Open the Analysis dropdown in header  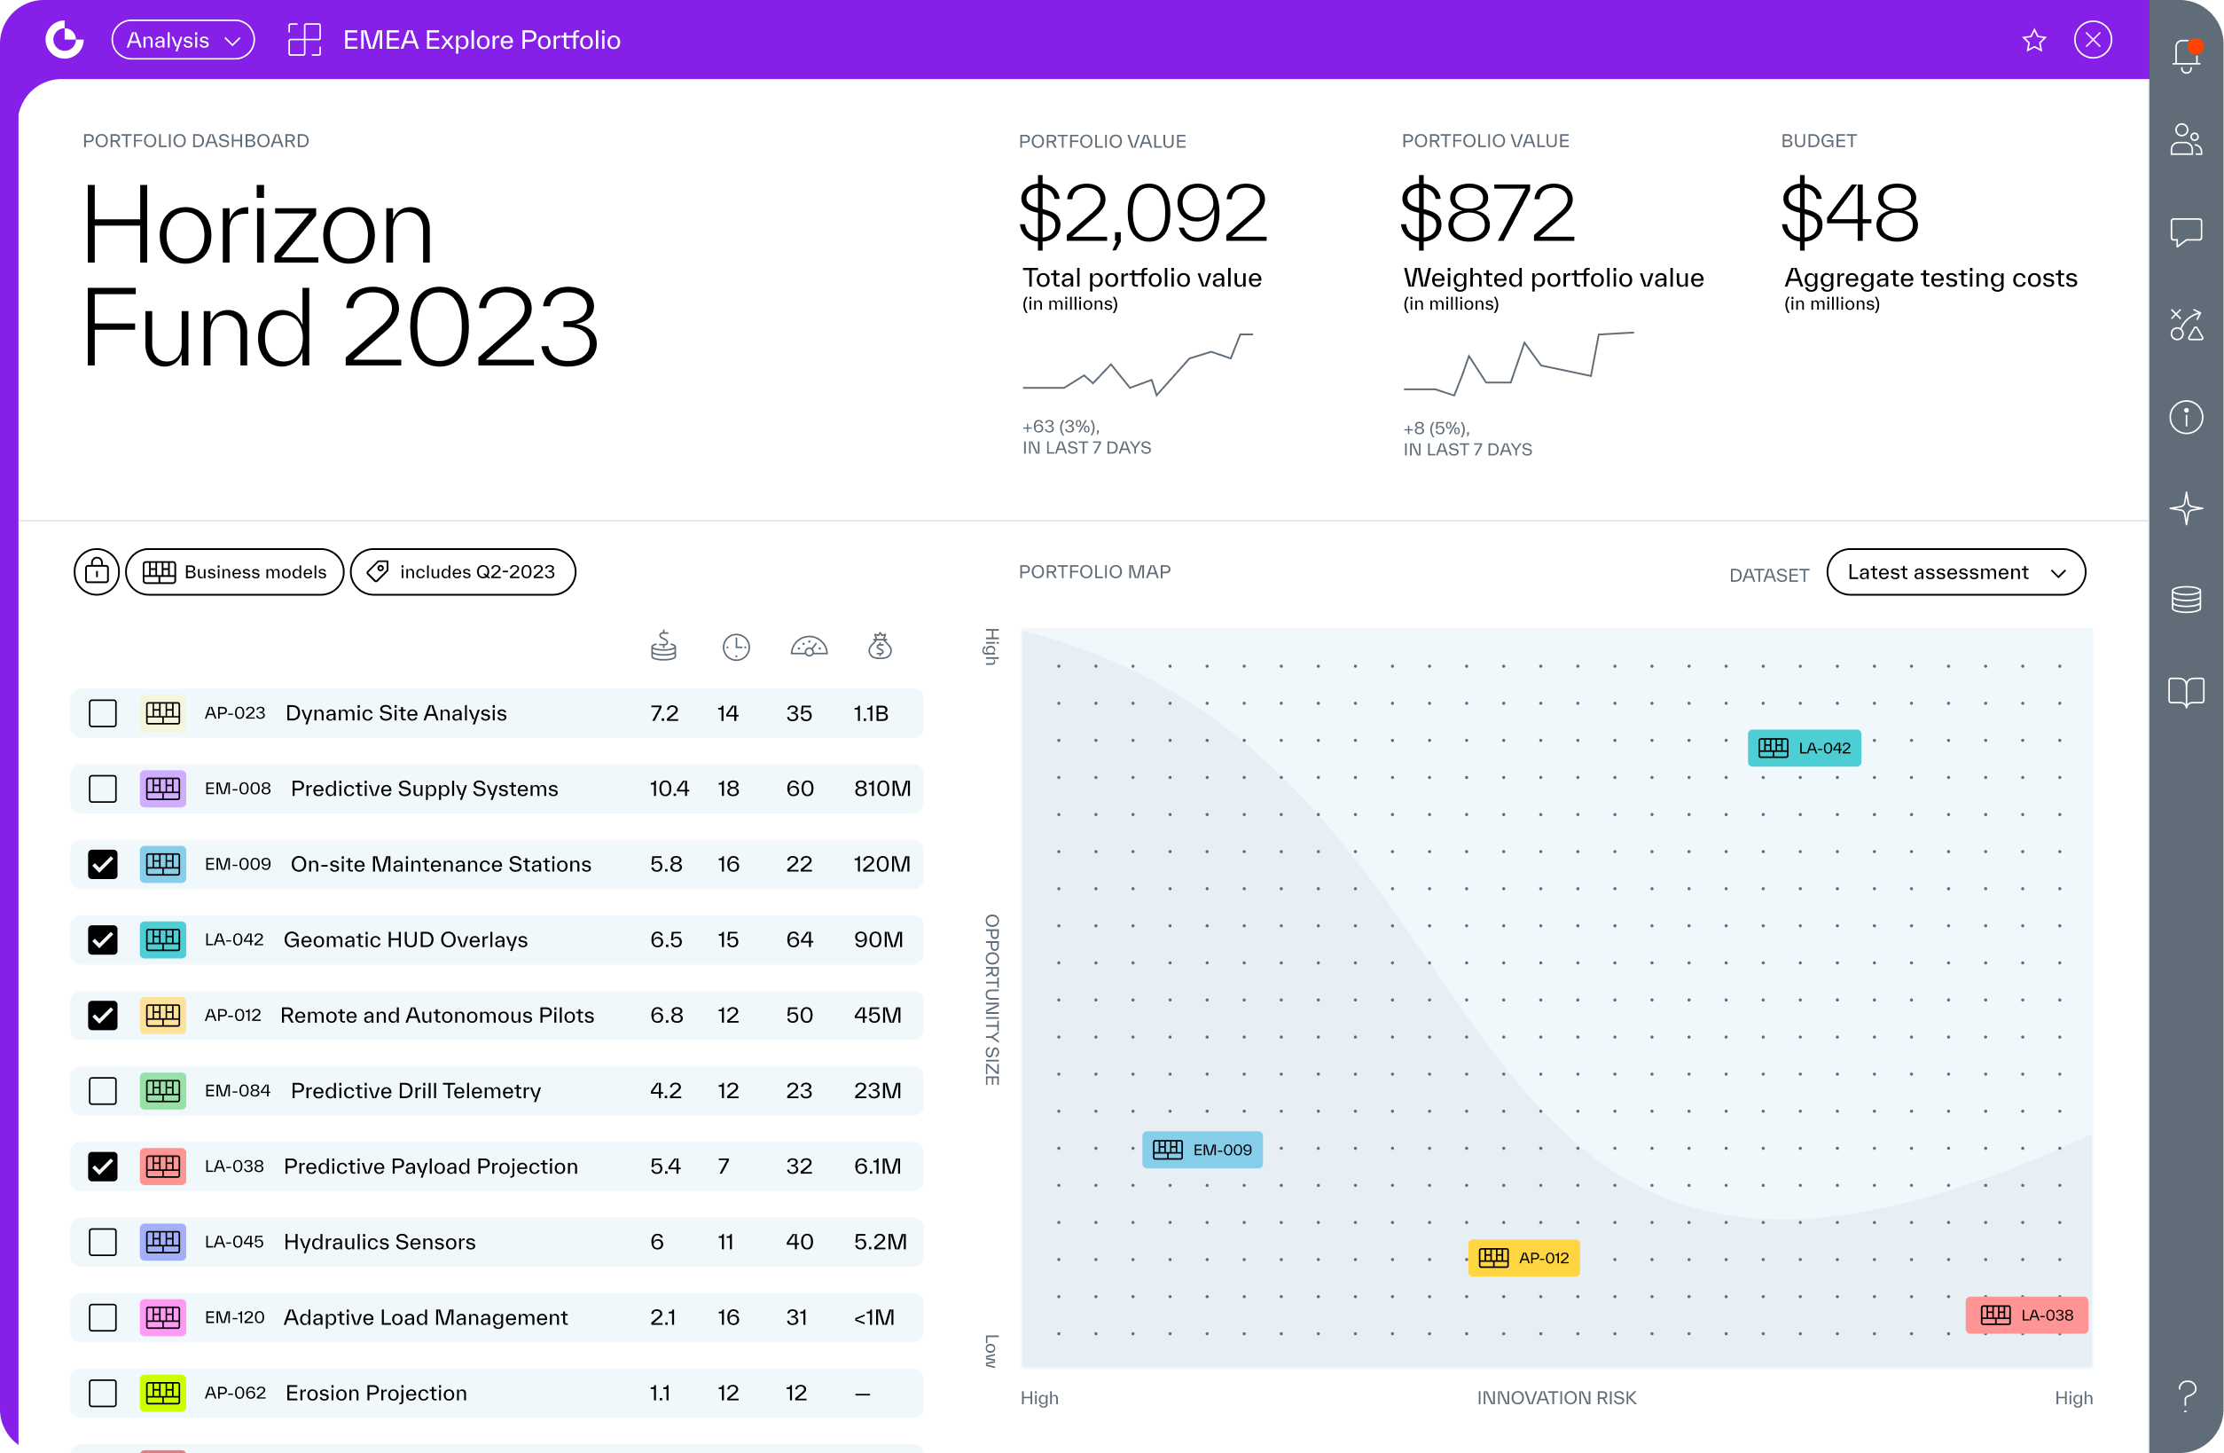[184, 40]
